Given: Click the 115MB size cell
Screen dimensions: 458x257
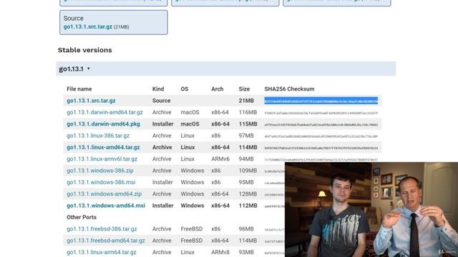Looking at the screenshot, I should [x=248, y=124].
